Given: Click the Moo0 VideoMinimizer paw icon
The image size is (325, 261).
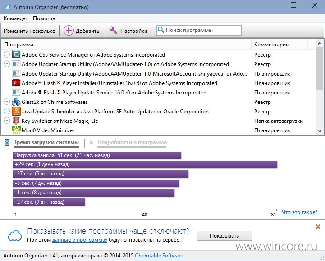Looking at the screenshot, I should [x=16, y=130].
